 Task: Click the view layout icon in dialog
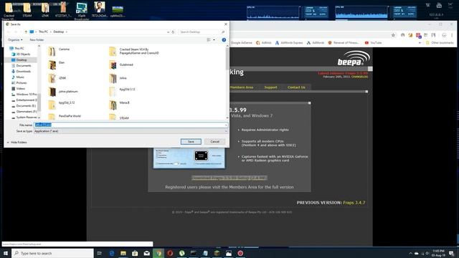click(209, 40)
